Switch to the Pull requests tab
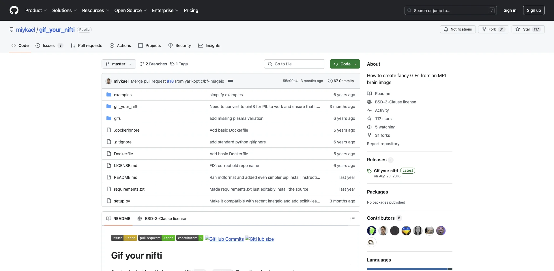Viewport: 554px width, 271px height. point(86,46)
